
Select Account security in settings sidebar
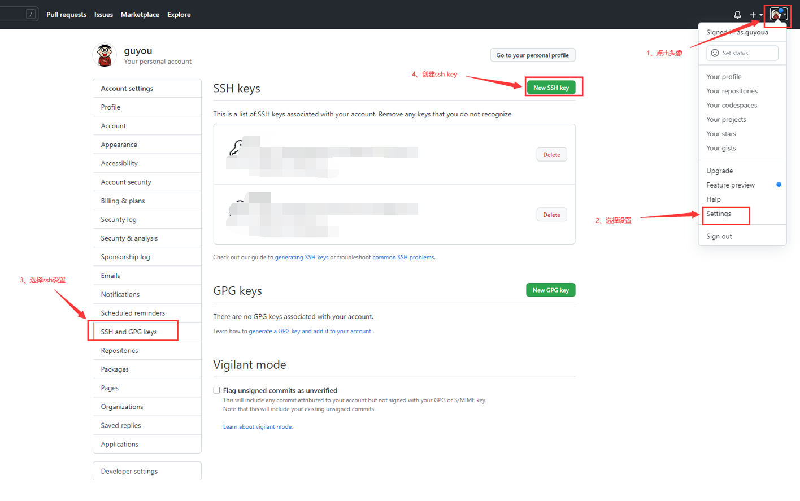pos(147,181)
